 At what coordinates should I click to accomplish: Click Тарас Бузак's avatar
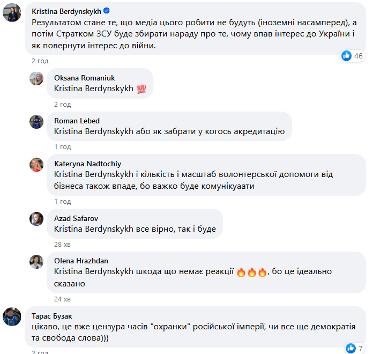(12, 316)
